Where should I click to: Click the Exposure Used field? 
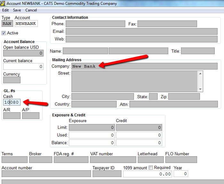coord(92,135)
